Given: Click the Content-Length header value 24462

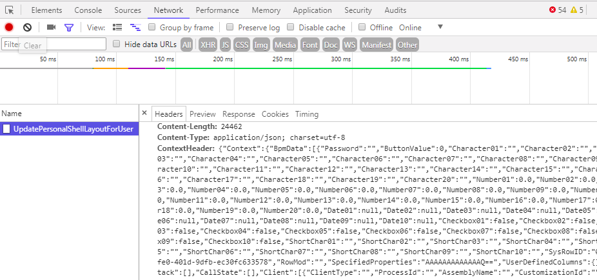Looking at the screenshot, I should coord(231,126).
